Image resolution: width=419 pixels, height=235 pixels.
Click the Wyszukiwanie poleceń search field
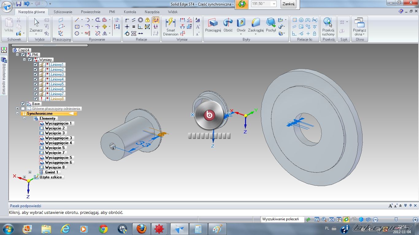tap(282, 219)
